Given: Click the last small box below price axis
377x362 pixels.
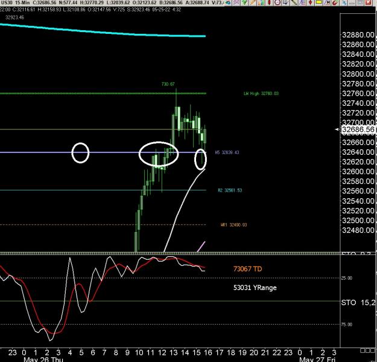Looking at the screenshot, I should pos(372,351).
